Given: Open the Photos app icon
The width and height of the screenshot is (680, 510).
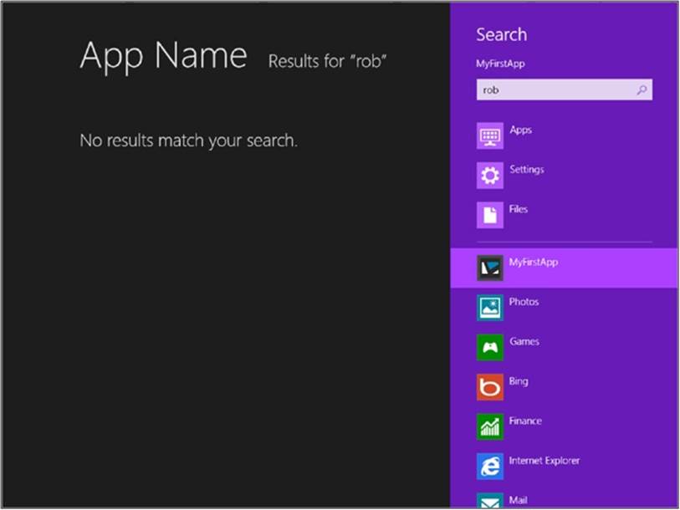Looking at the screenshot, I should [x=489, y=308].
